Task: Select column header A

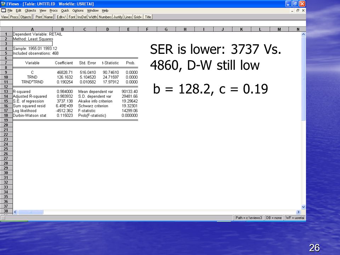Action: 32,29
